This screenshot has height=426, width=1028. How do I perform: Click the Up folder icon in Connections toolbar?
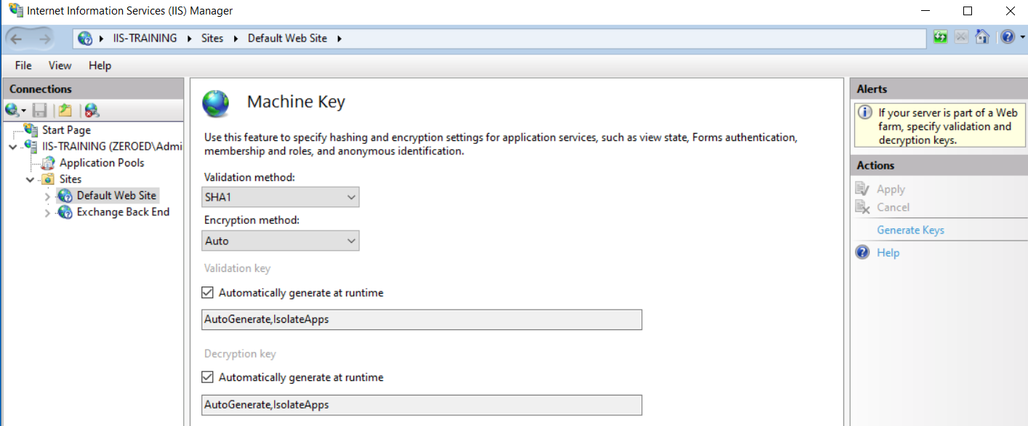click(65, 110)
